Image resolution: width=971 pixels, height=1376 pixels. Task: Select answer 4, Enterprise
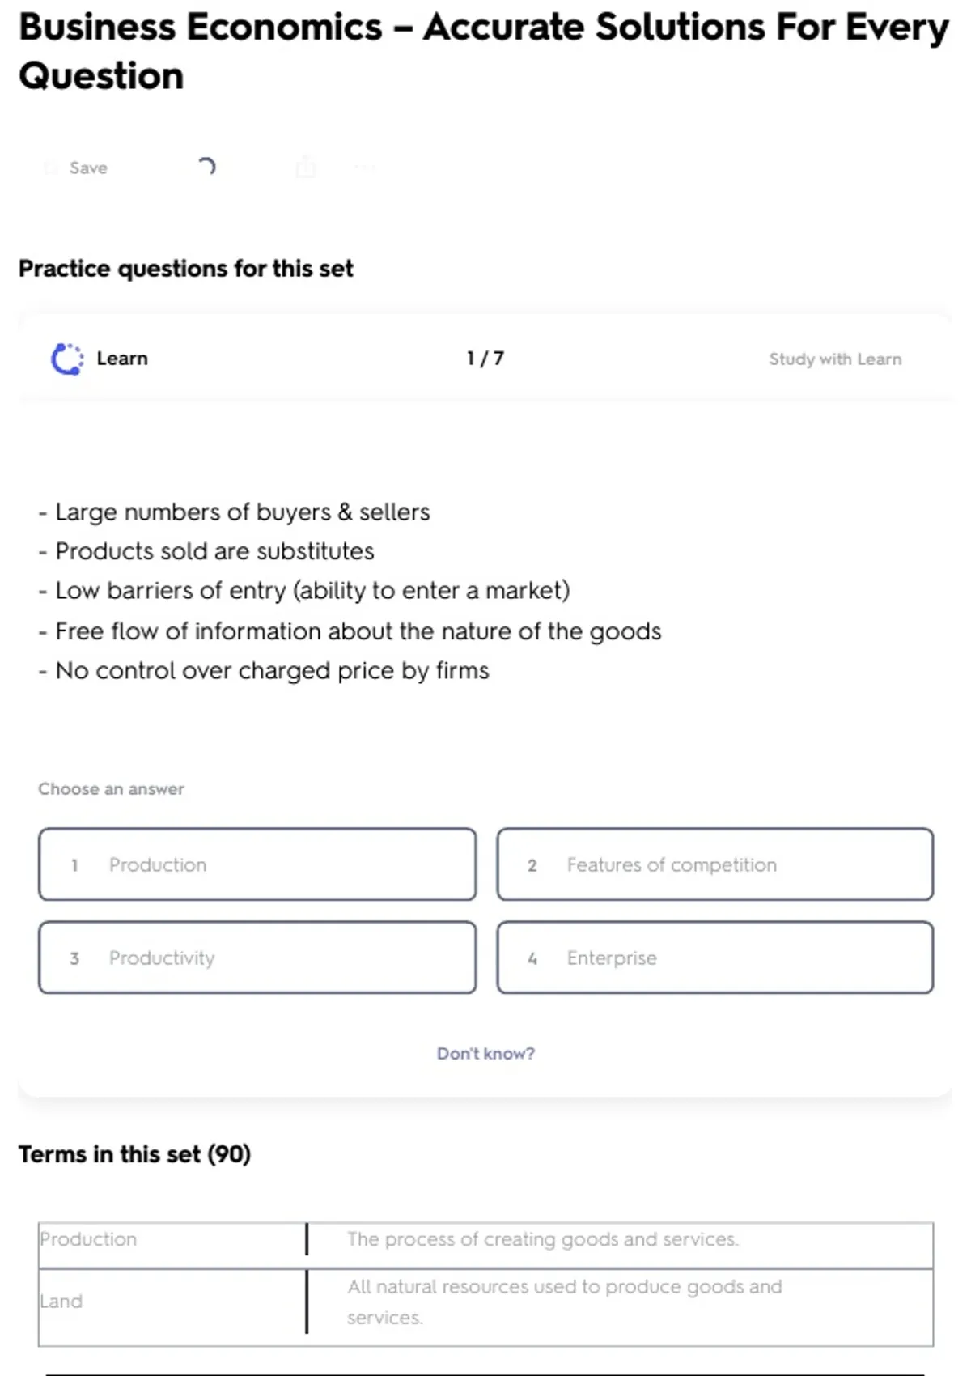[715, 958]
